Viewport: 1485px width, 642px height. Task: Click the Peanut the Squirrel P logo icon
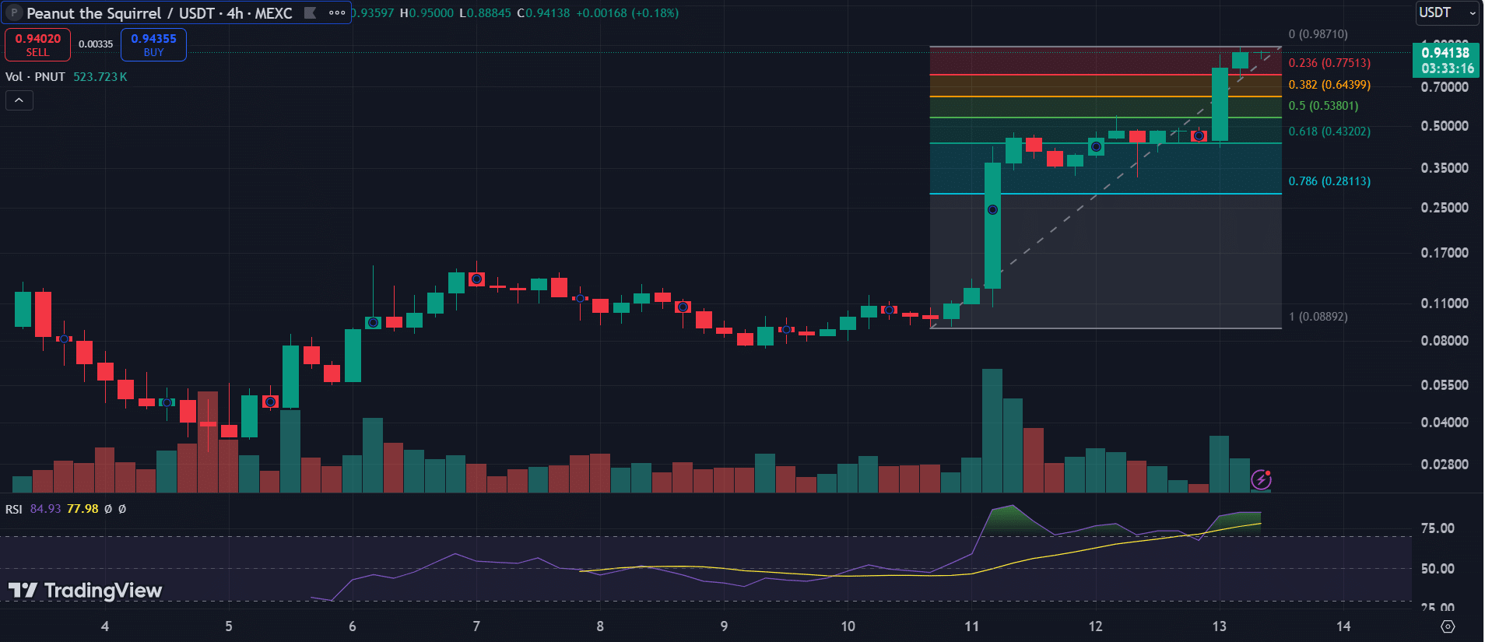pos(13,12)
